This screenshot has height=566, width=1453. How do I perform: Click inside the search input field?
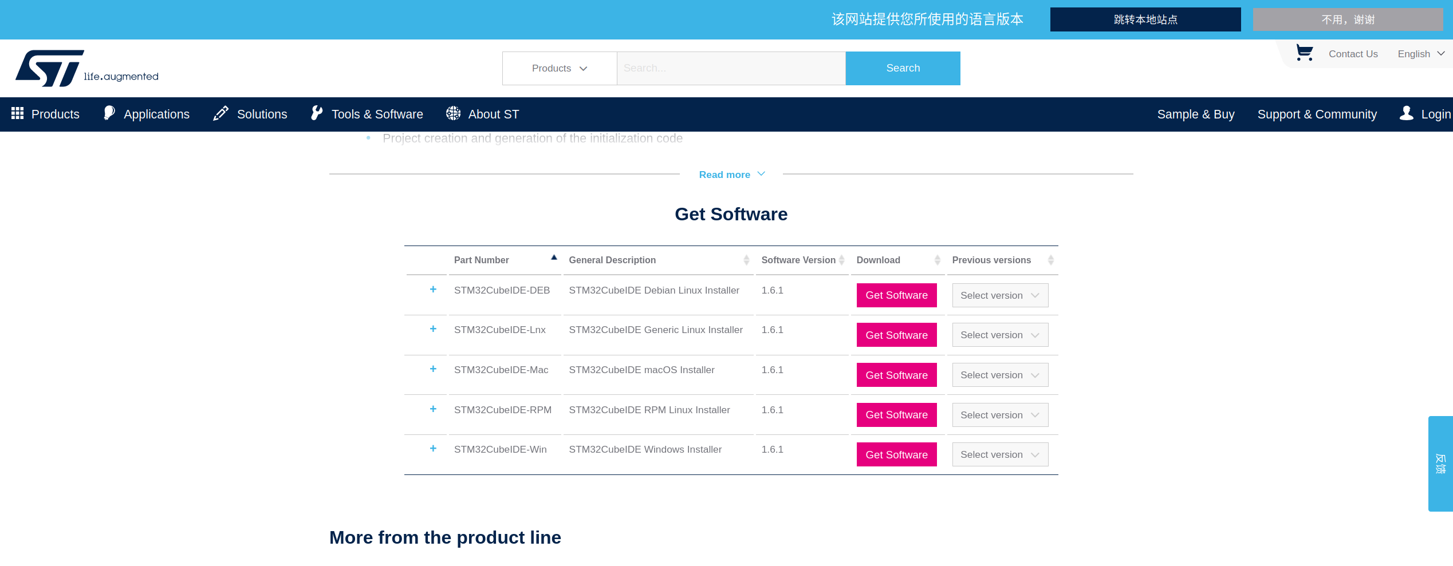click(x=731, y=68)
